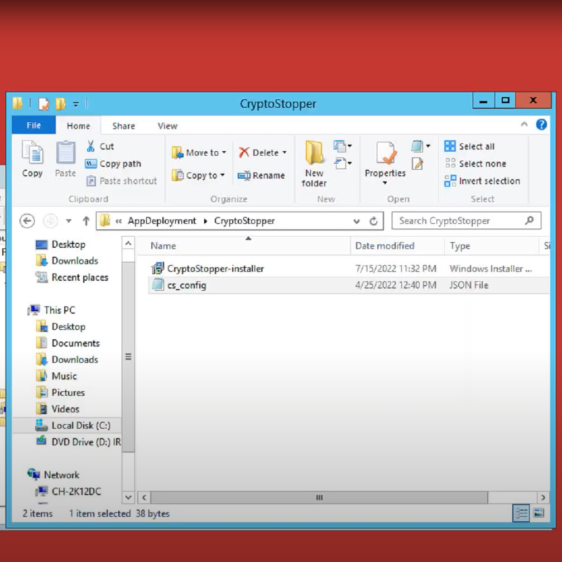
Task: Open the New item dropdown icon
Action: 342,146
